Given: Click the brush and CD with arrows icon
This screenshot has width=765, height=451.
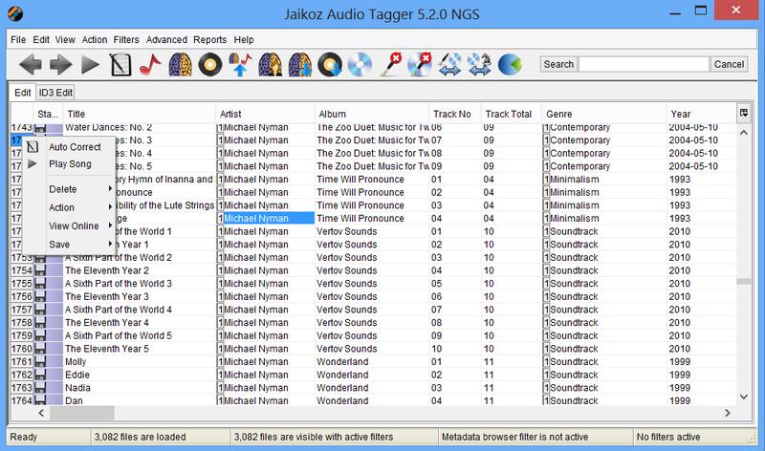Looking at the screenshot, I should click(x=449, y=64).
